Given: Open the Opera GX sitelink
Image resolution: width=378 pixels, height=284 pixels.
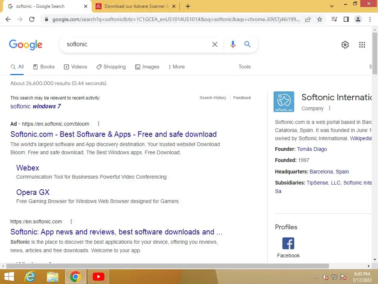Looking at the screenshot, I should 33,192.
